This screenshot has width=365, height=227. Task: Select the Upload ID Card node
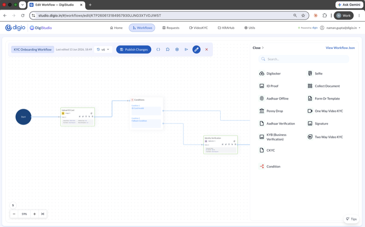point(77,117)
